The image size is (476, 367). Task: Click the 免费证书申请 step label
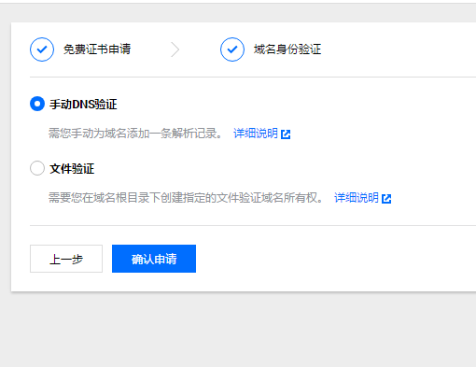(97, 49)
